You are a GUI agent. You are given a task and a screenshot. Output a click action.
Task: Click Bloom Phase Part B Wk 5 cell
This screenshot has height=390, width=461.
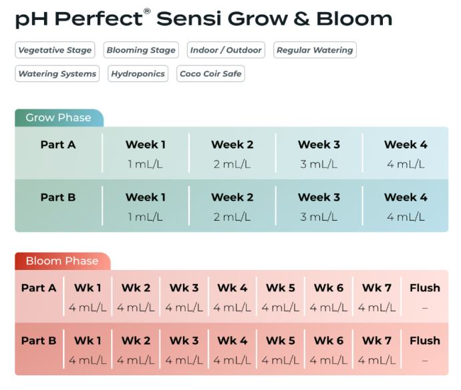pos(281,350)
